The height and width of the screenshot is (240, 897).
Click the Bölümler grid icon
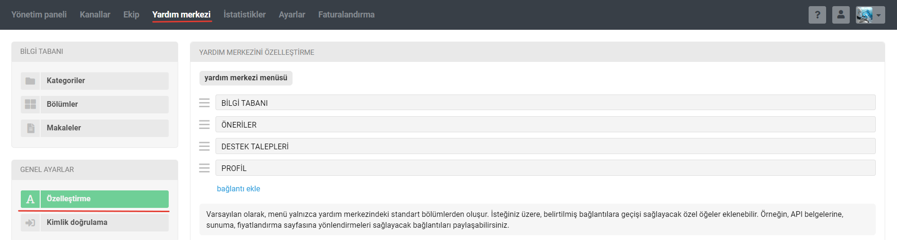30,104
